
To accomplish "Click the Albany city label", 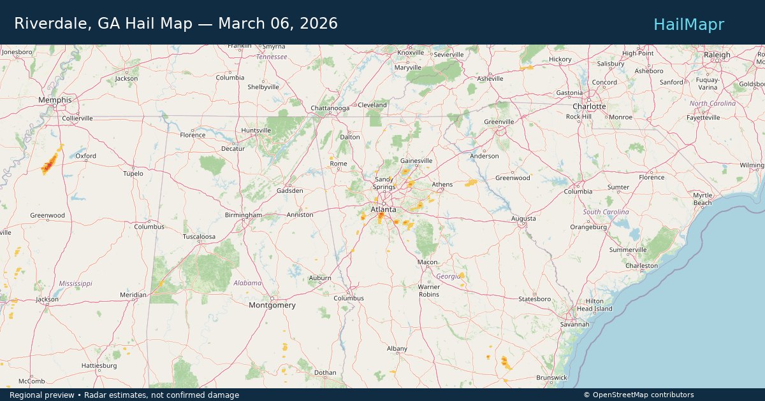I will click(397, 349).
